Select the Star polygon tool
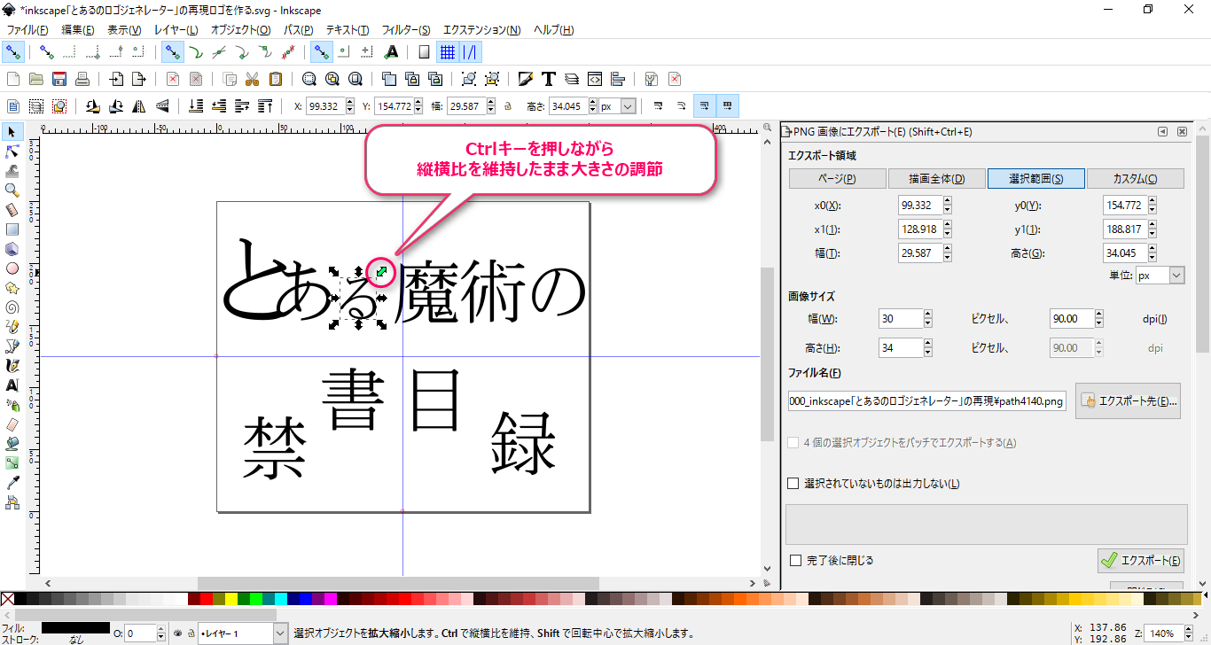The height and width of the screenshot is (645, 1211). pyautogui.click(x=12, y=288)
